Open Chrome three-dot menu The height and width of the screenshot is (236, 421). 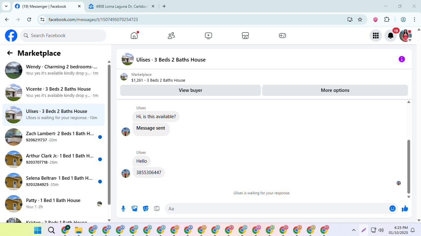tap(414, 19)
